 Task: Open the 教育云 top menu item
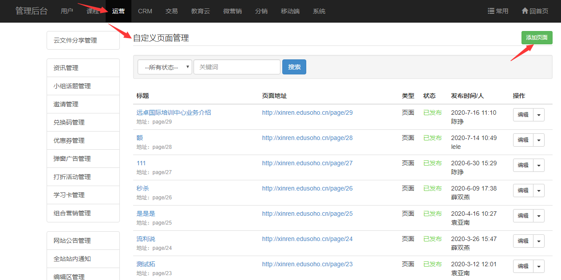click(x=200, y=11)
